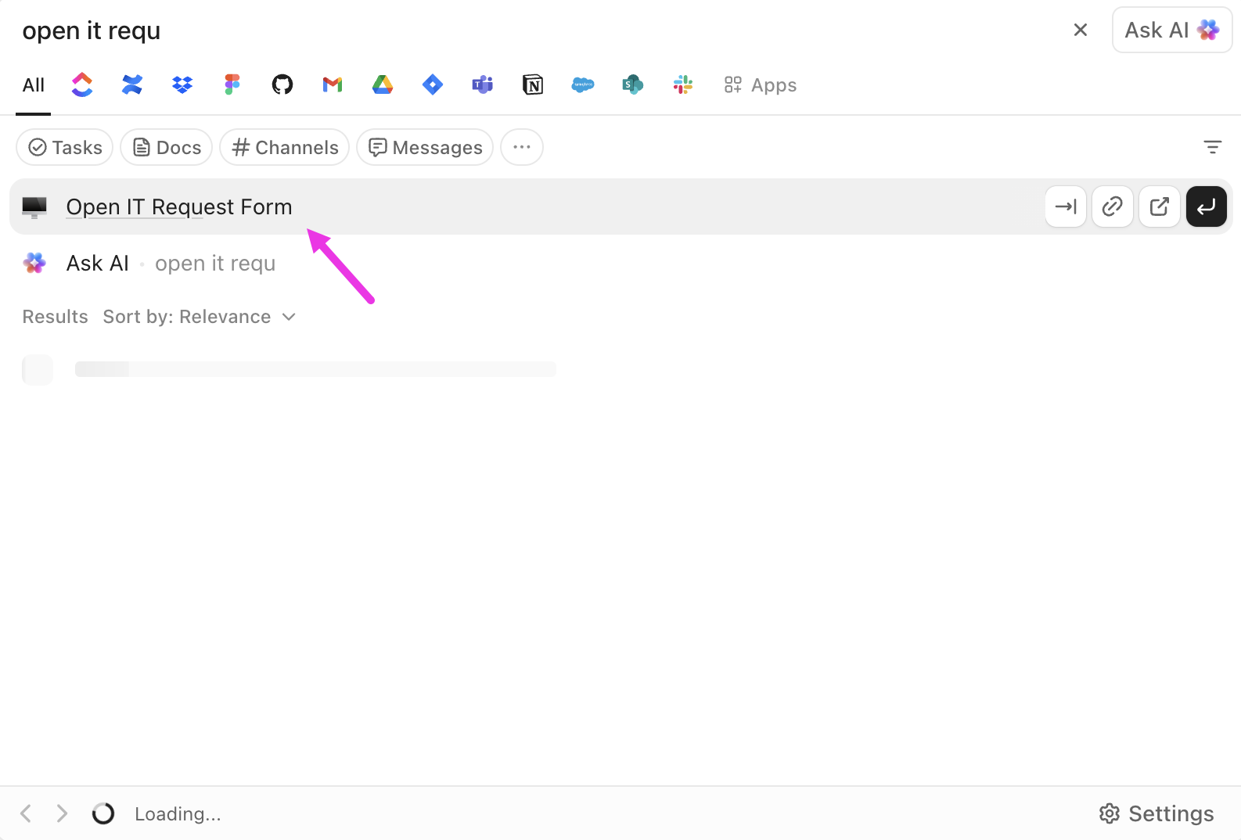Select the Slack source icon
The height and width of the screenshot is (840, 1241).
[x=683, y=84]
